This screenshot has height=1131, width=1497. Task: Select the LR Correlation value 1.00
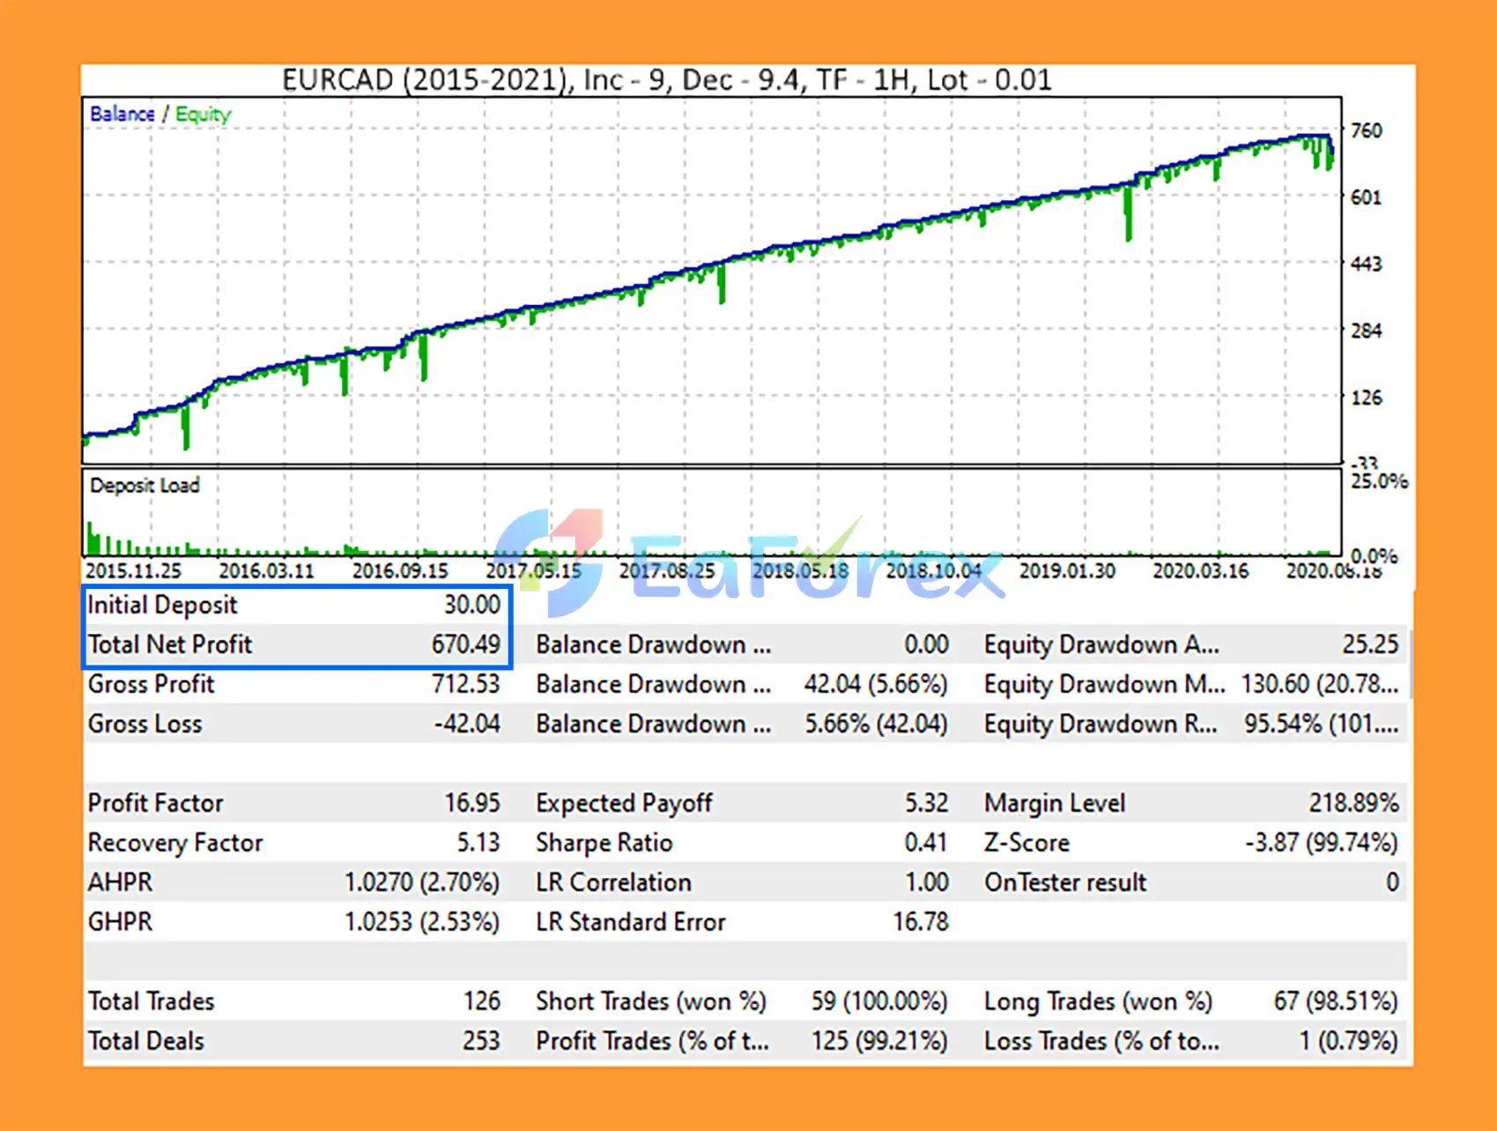pos(926,882)
